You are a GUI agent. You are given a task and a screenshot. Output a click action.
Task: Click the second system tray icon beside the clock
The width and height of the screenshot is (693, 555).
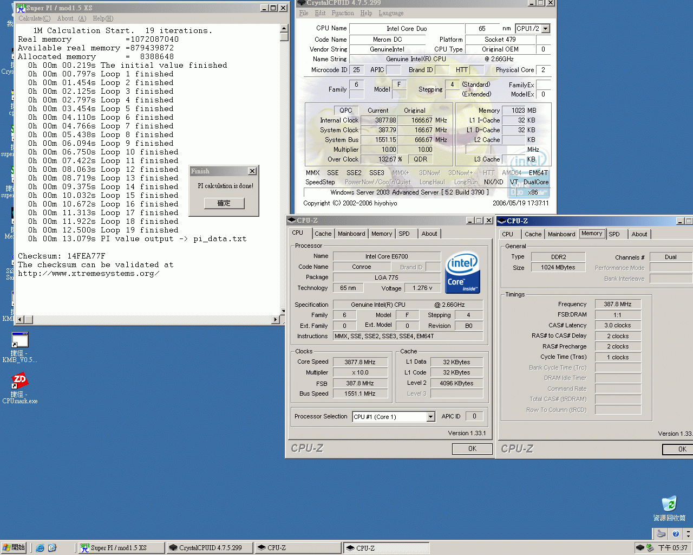650,548
